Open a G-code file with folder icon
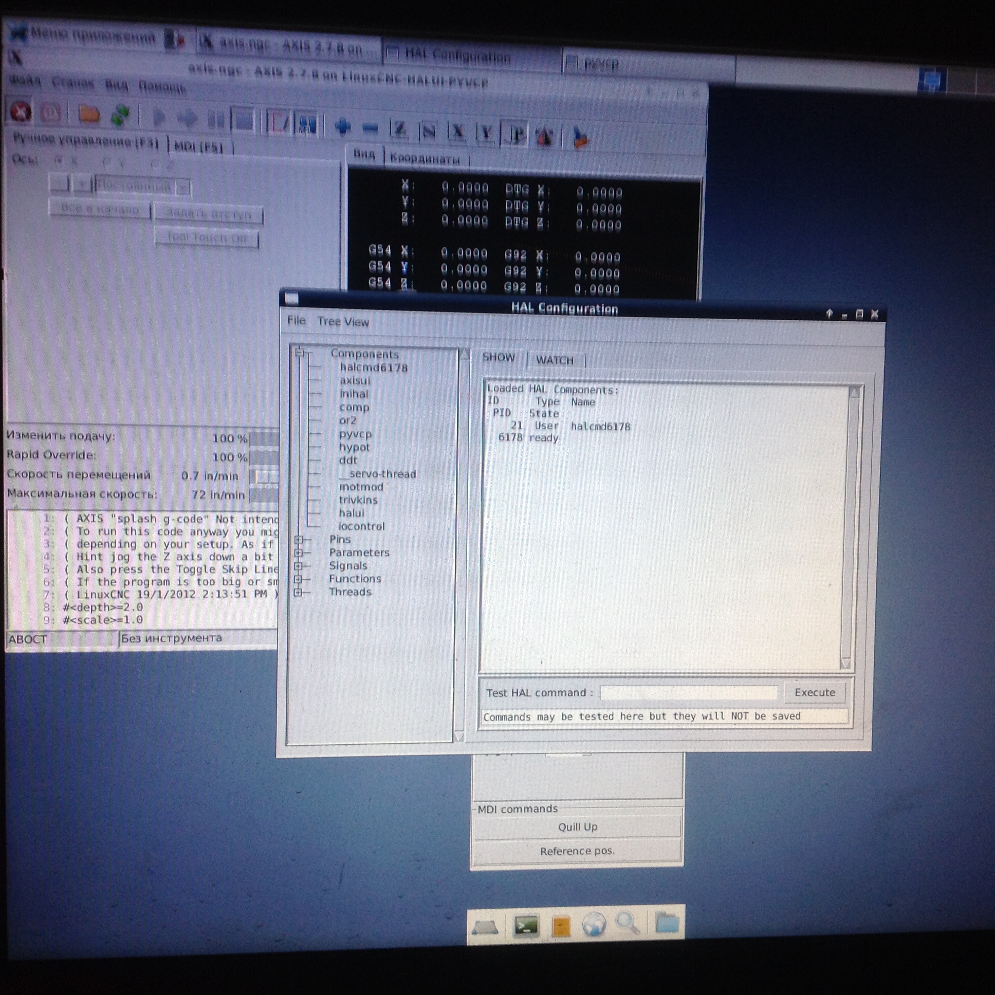Image resolution: width=995 pixels, height=995 pixels. pyautogui.click(x=88, y=114)
